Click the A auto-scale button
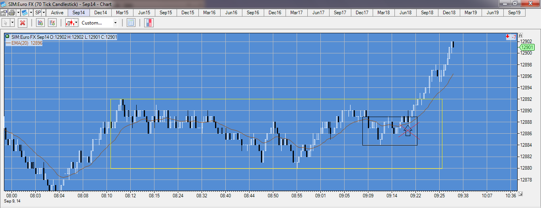 [x=521, y=35]
